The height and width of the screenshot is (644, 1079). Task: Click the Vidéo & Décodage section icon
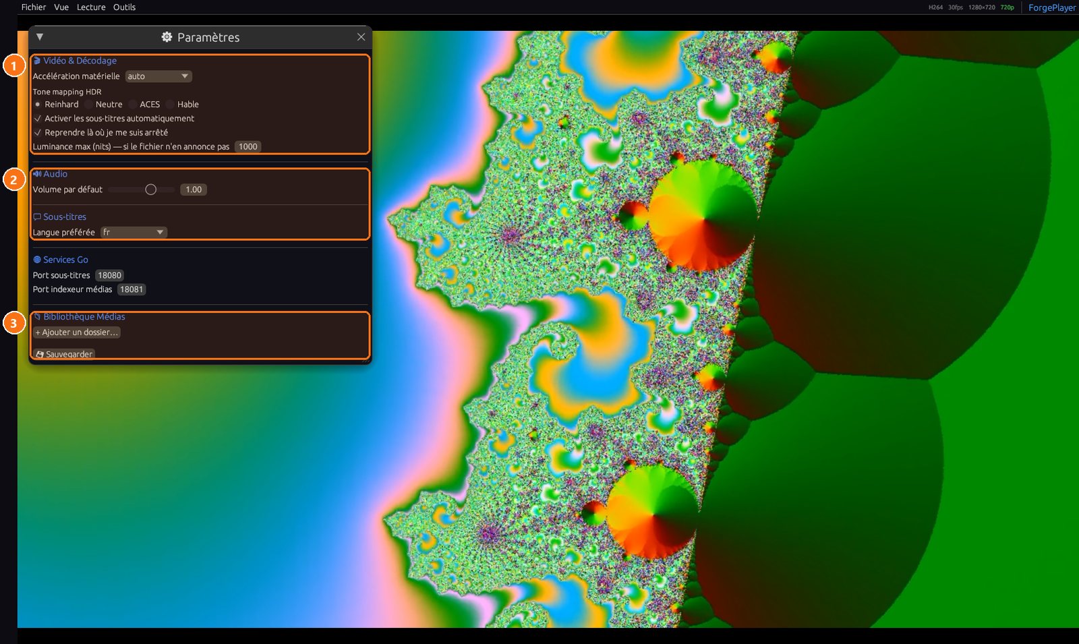pyautogui.click(x=37, y=61)
